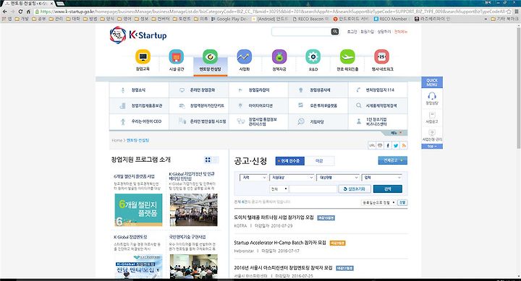
Task: Bookmark page with star icon in address bar
Action: 509,12
